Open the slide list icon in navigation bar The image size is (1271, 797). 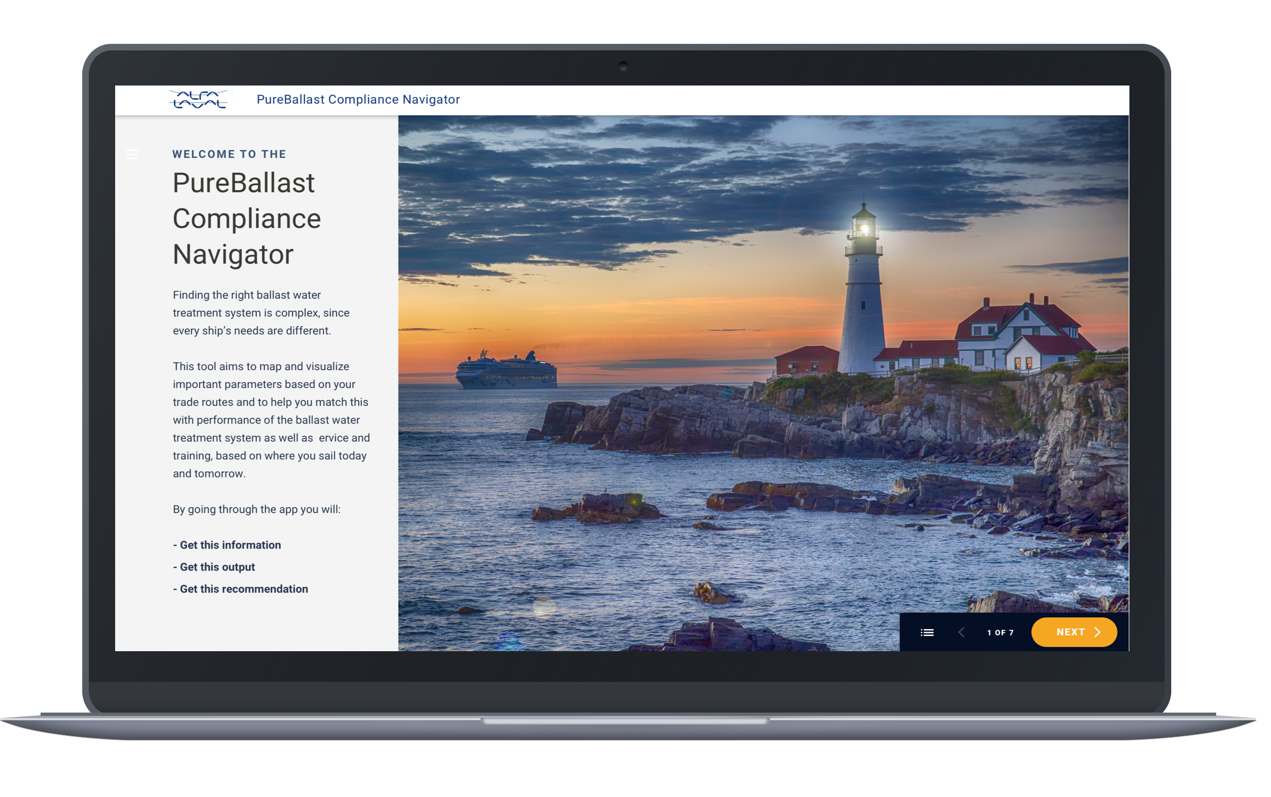pyautogui.click(x=927, y=633)
